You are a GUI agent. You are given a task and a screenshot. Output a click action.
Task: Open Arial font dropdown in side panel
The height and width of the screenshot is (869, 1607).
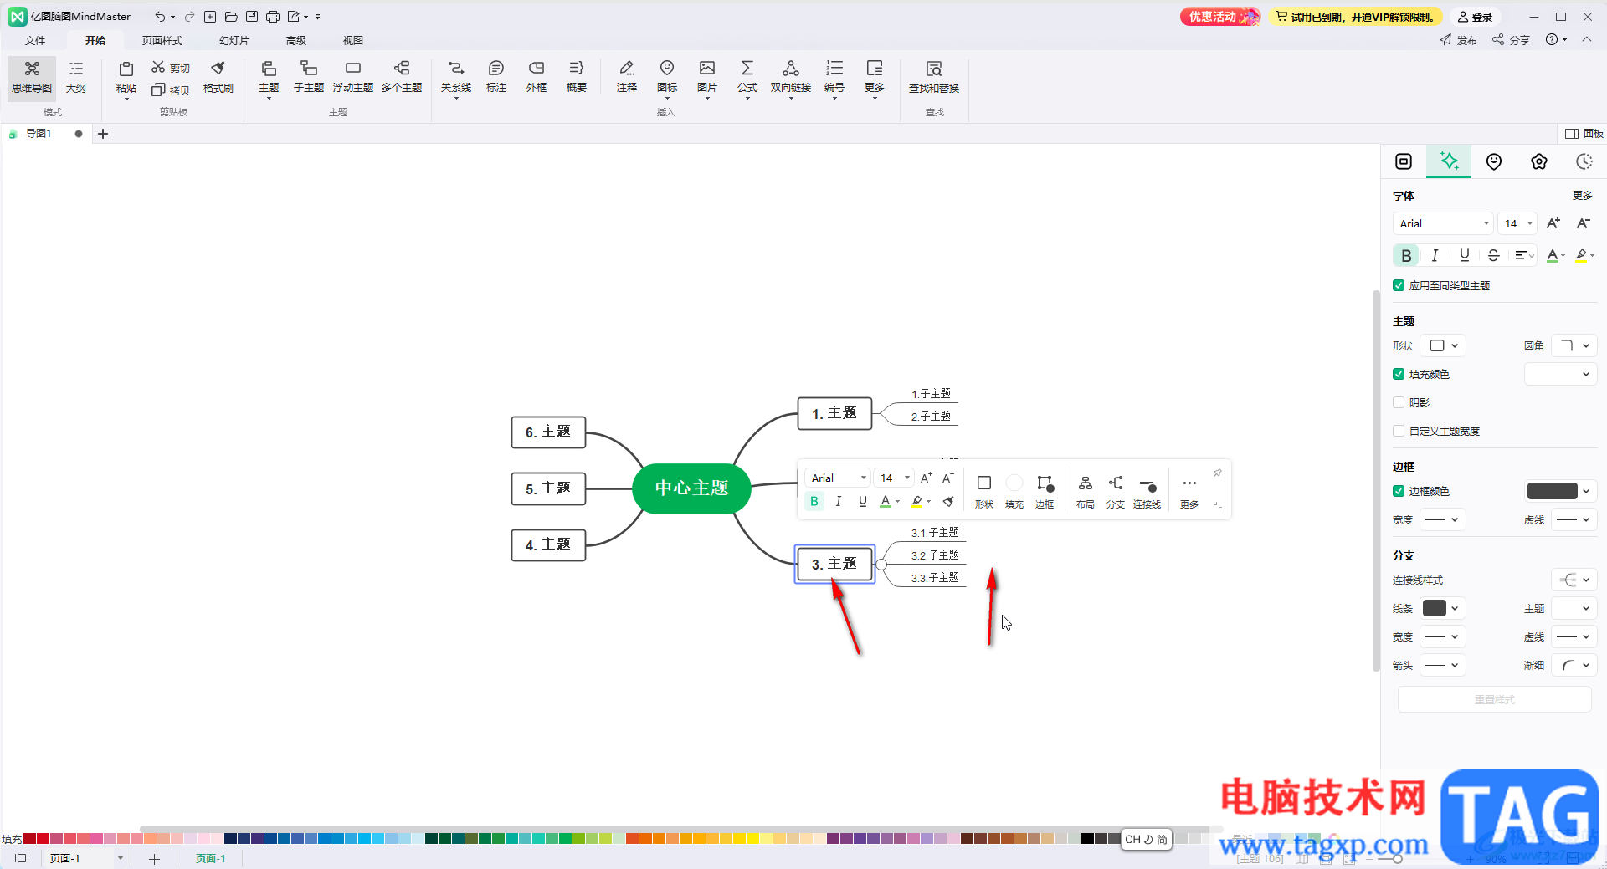pyautogui.click(x=1444, y=223)
